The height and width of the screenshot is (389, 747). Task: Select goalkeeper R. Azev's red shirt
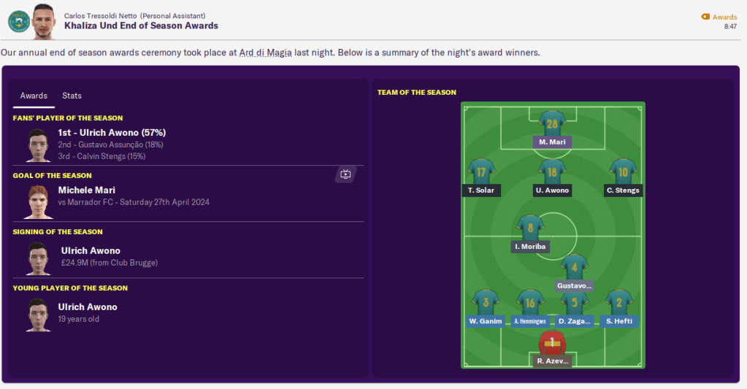tap(552, 342)
